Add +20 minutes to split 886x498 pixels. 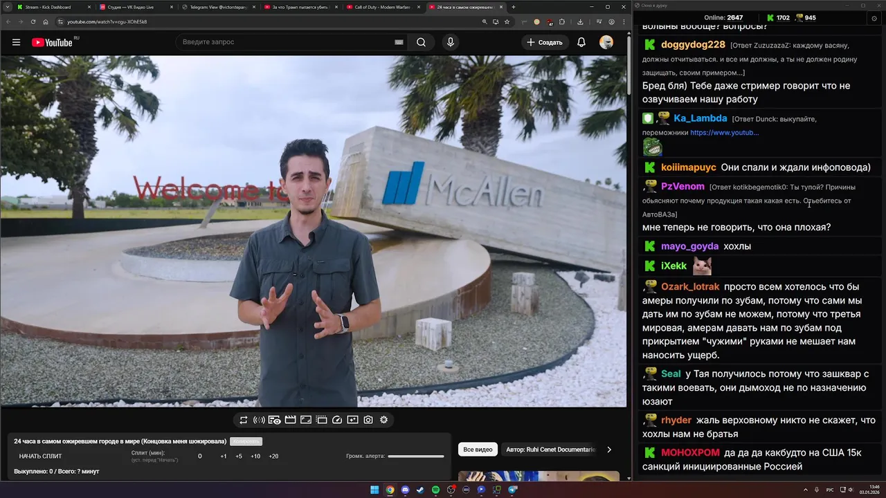pyautogui.click(x=273, y=456)
